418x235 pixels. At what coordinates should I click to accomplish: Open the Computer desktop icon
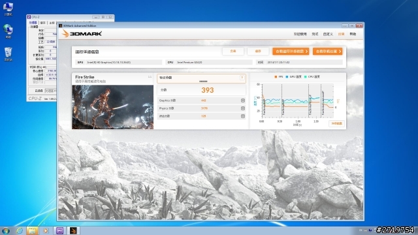(8, 8)
